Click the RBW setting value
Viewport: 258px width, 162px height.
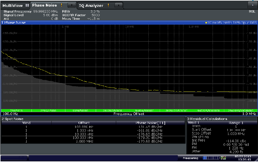[94, 11]
